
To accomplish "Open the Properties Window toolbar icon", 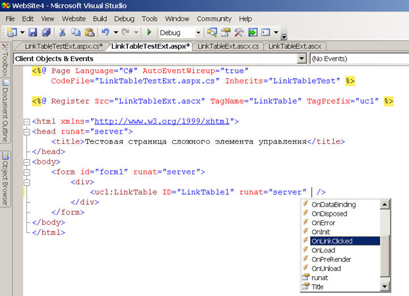I will click(226, 32).
